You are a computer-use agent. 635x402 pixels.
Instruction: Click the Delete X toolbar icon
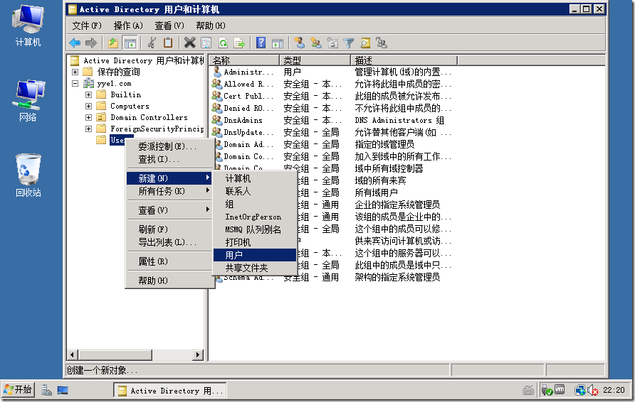point(189,43)
